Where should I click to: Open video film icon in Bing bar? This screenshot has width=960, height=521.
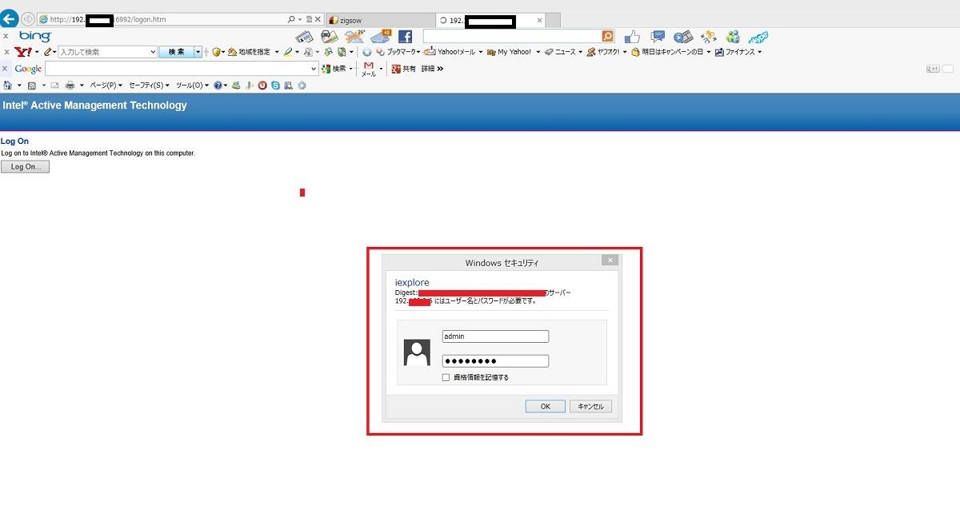pos(683,37)
